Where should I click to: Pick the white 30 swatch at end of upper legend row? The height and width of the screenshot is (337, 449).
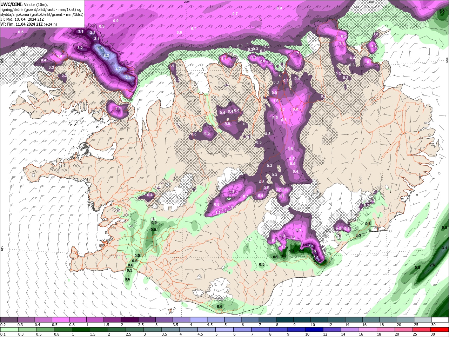click(440, 320)
